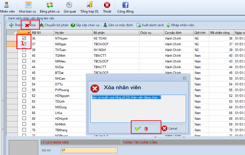
Task: Tick the checkbox for employee THTuan
Action: (24, 50)
